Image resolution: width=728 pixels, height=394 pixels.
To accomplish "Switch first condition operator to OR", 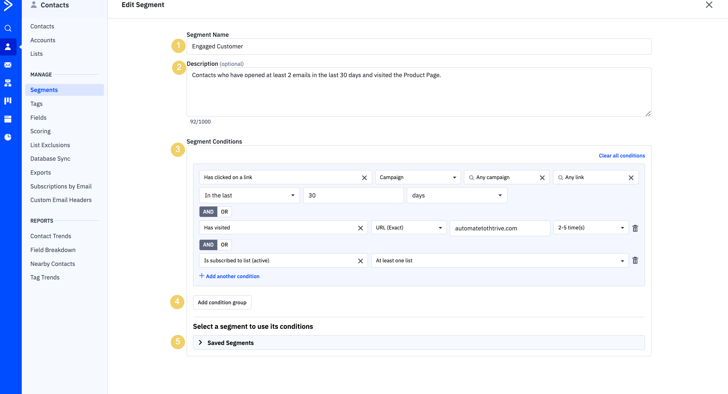I will coord(224,212).
